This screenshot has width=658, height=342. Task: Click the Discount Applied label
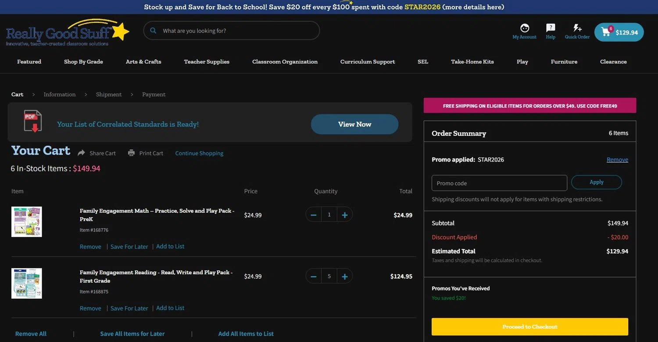pyautogui.click(x=454, y=237)
